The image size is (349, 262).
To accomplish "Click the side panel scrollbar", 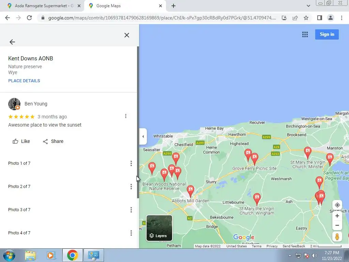I will pos(138,122).
